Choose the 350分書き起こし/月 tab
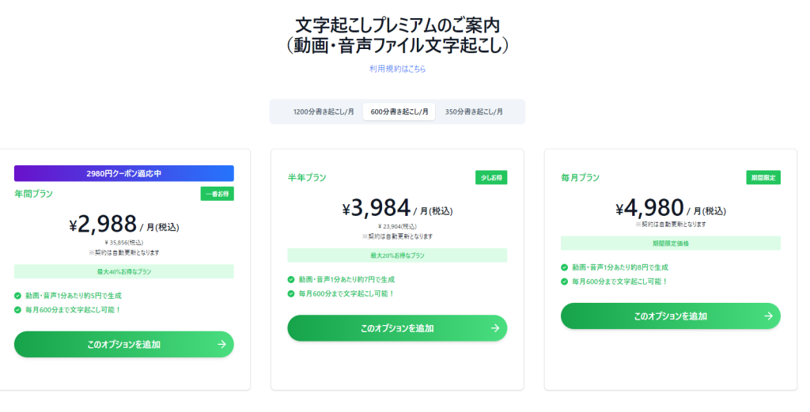810x412 pixels. (474, 112)
